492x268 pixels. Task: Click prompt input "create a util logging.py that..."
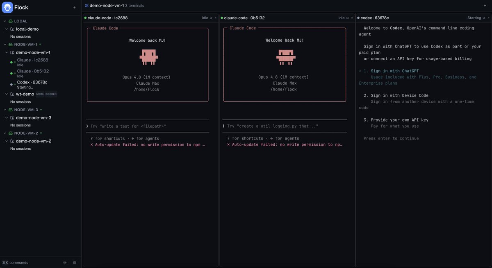(285, 126)
